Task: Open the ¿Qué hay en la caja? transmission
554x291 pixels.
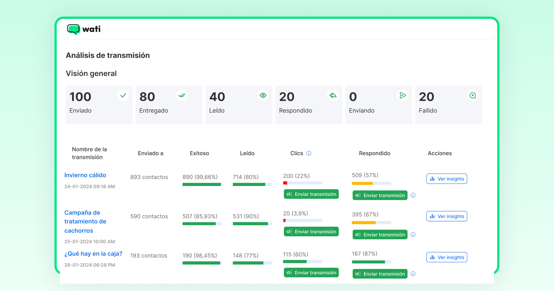Action: click(x=93, y=254)
